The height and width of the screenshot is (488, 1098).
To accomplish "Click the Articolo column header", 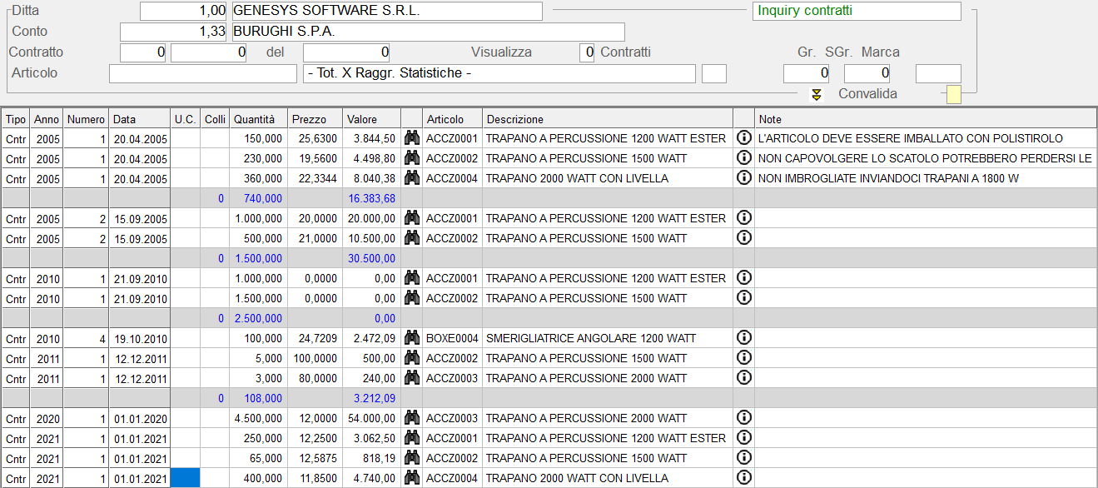I will tap(451, 119).
